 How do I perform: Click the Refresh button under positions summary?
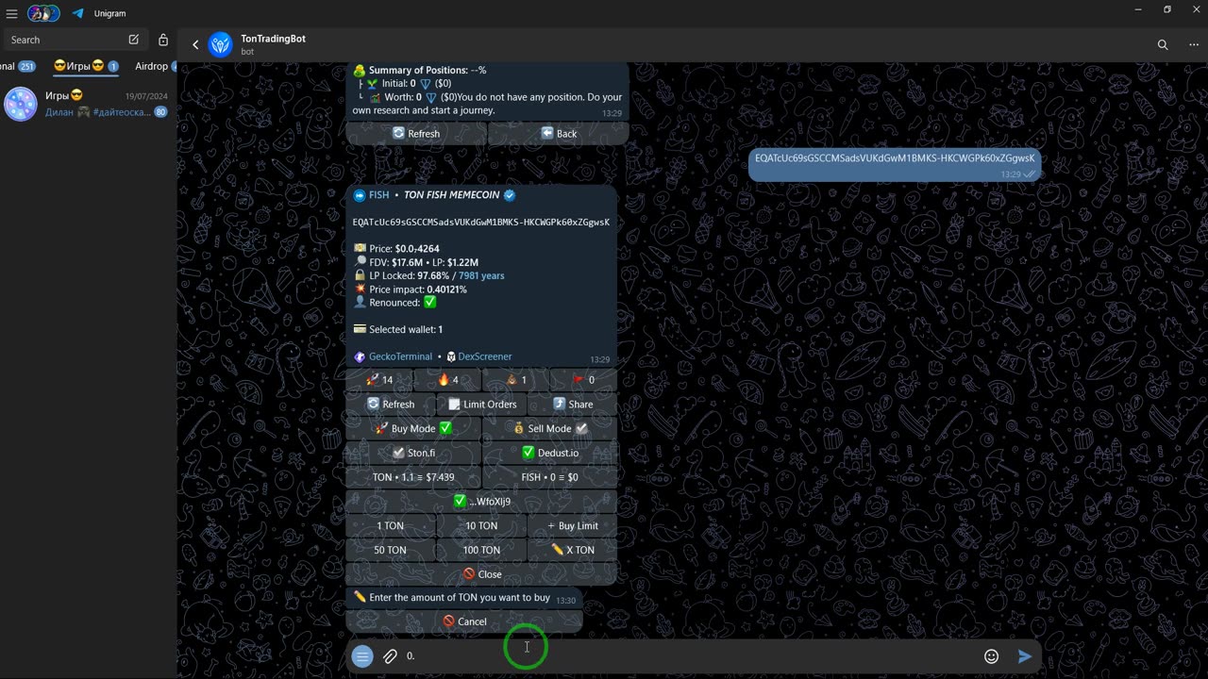416,134
